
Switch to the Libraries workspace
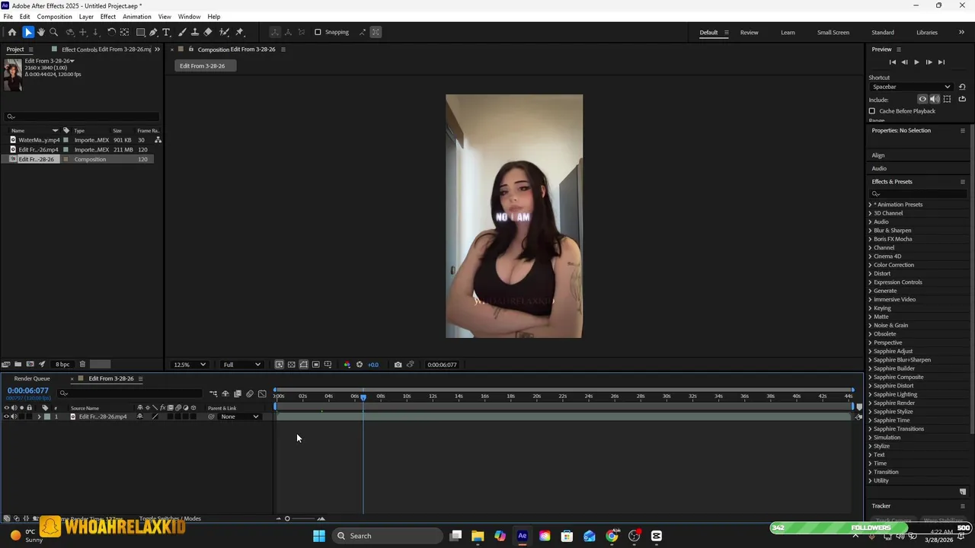coord(927,32)
